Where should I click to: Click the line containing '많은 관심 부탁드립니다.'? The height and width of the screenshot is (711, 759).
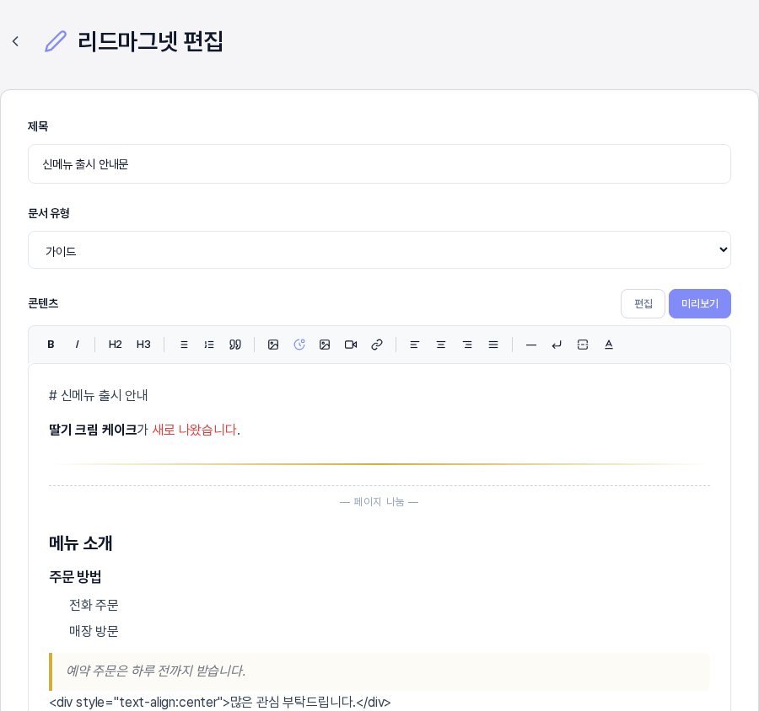pos(220,702)
